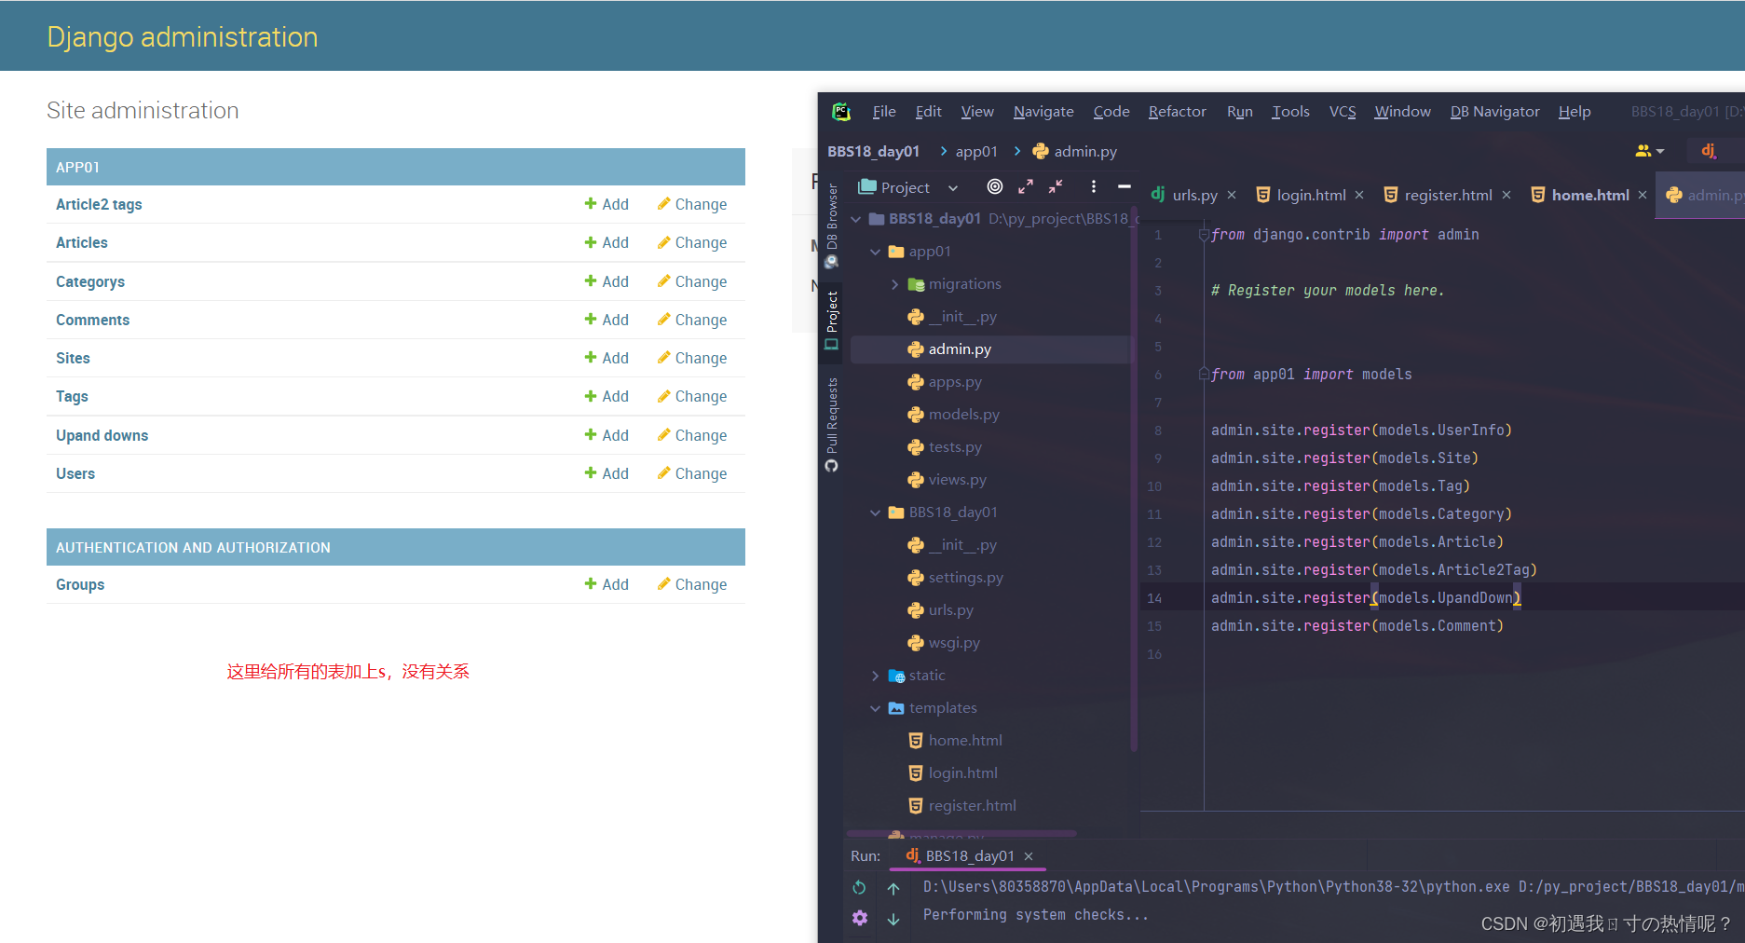The image size is (1745, 943).
Task: Click Add for Sites
Action: 607,358
